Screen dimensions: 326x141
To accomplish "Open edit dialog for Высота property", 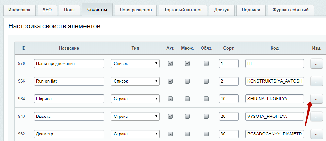I will pos(316,116).
